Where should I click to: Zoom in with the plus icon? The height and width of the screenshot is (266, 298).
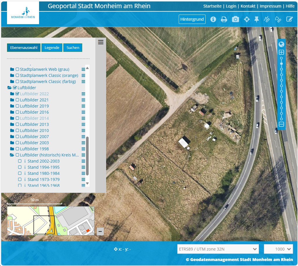point(281,52)
